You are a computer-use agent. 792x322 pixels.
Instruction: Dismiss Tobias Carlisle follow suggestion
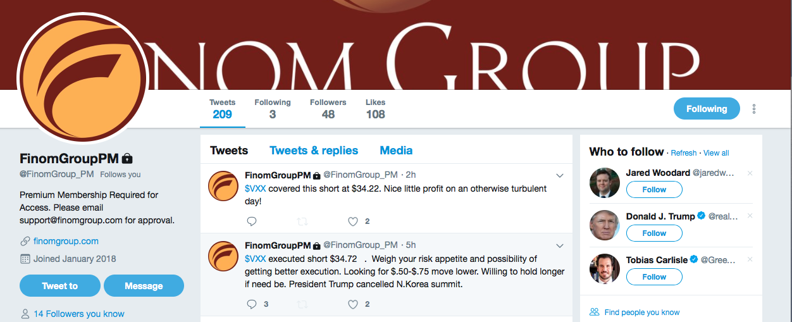[x=750, y=259]
